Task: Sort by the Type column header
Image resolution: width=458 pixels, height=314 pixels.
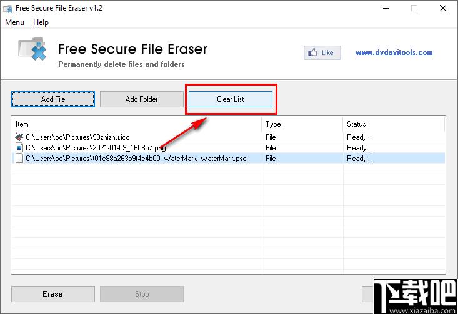Action: point(302,124)
